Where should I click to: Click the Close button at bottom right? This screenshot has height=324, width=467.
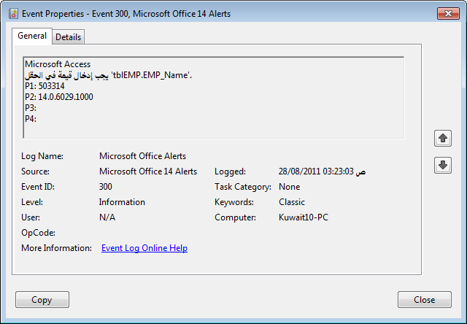[424, 299]
